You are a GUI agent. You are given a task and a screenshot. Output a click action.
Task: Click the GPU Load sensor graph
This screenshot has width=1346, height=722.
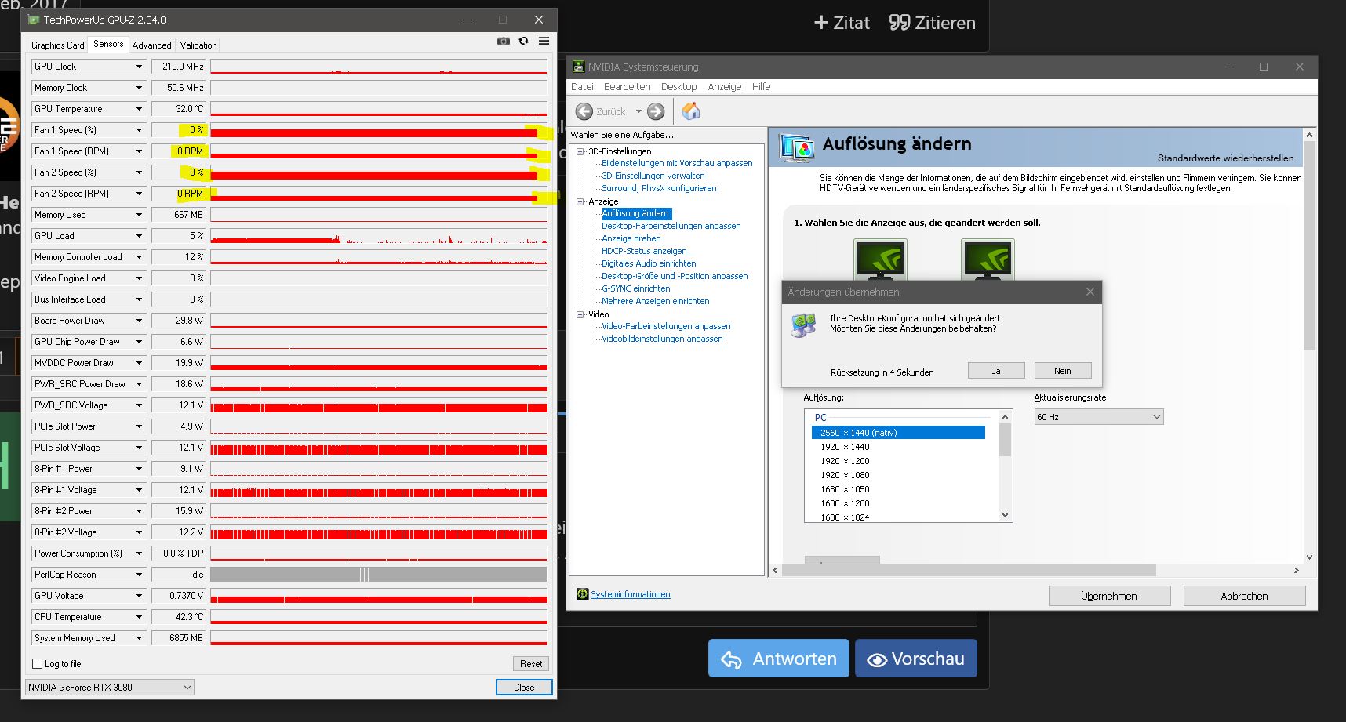[x=379, y=236]
